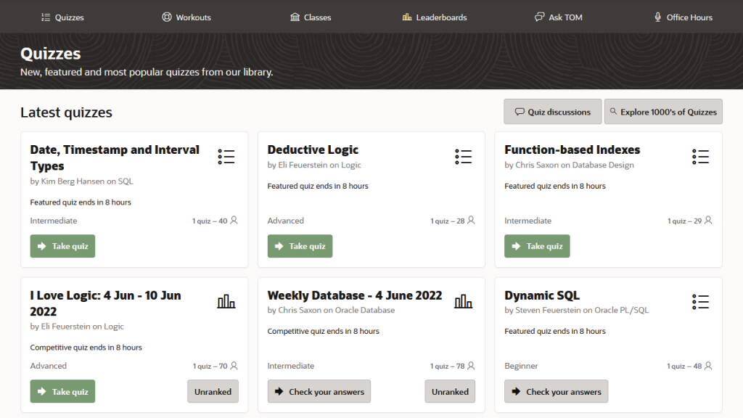Switch to the Leaderboards section

click(x=434, y=17)
